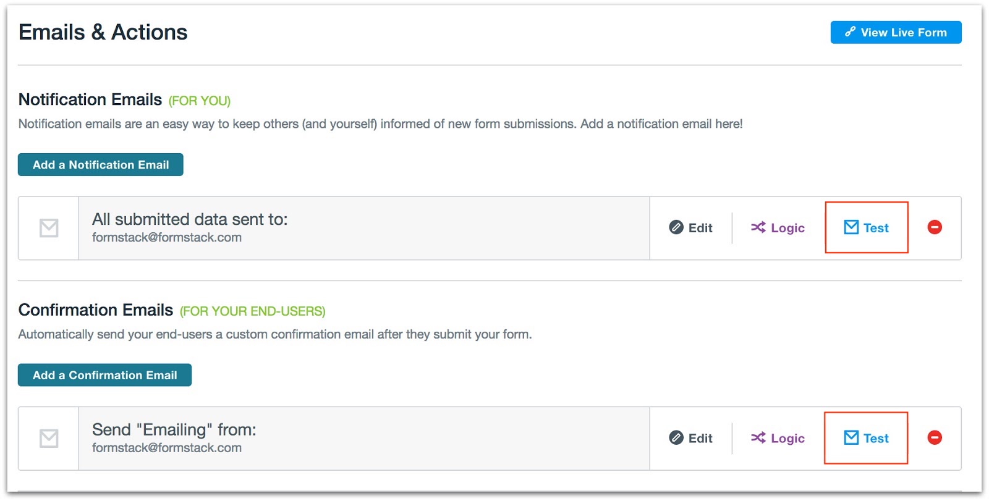Image resolution: width=989 pixels, height=501 pixels.
Task: Click the notification recipient address formstack@formstack.com
Action: pos(167,238)
